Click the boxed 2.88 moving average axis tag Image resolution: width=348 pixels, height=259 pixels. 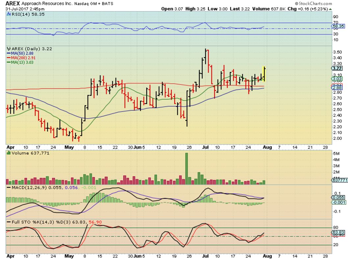click(x=337, y=88)
